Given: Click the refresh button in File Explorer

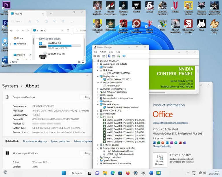Looking at the screenshot, I should tap(68, 30).
